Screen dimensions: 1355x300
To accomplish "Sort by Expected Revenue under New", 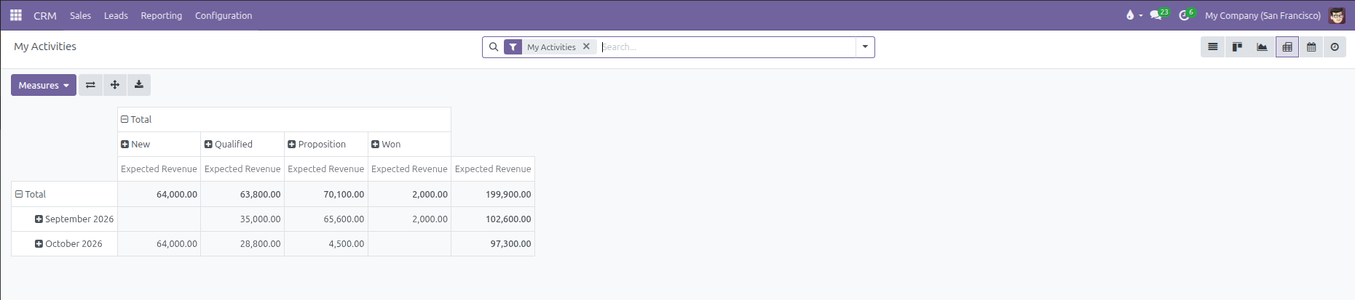I will [x=159, y=169].
